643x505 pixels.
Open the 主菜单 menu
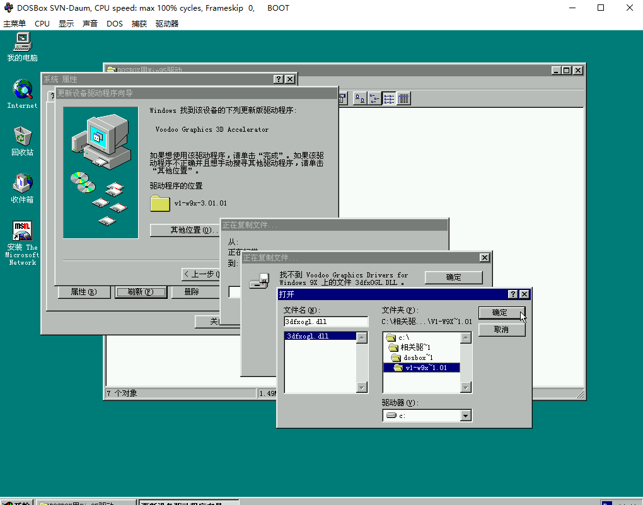pos(14,24)
